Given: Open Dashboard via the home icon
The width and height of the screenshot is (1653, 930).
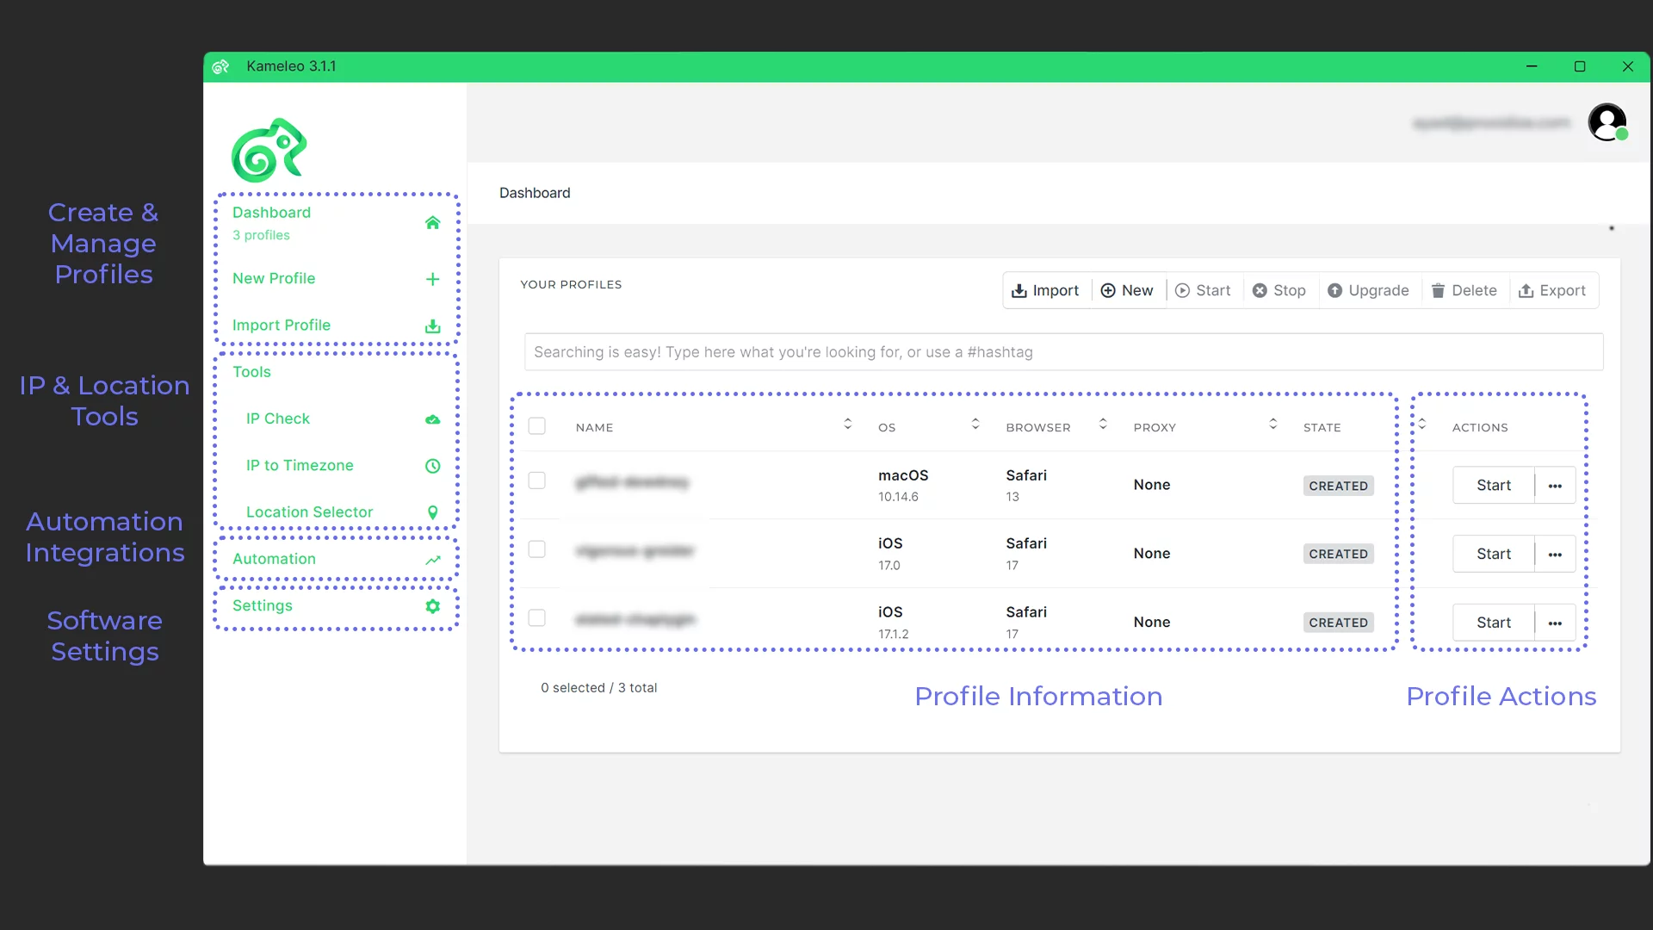Looking at the screenshot, I should click(433, 223).
